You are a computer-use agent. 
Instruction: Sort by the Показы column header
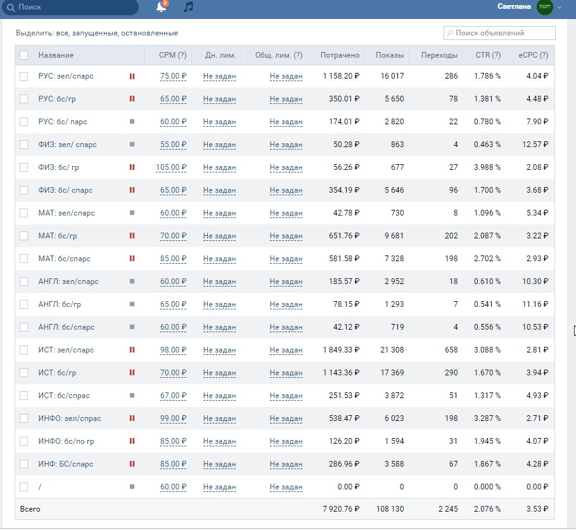point(390,55)
